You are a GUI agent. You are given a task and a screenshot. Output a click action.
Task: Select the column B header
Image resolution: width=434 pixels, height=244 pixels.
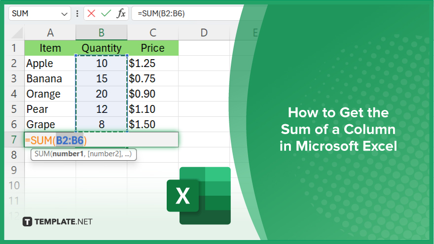coord(101,33)
